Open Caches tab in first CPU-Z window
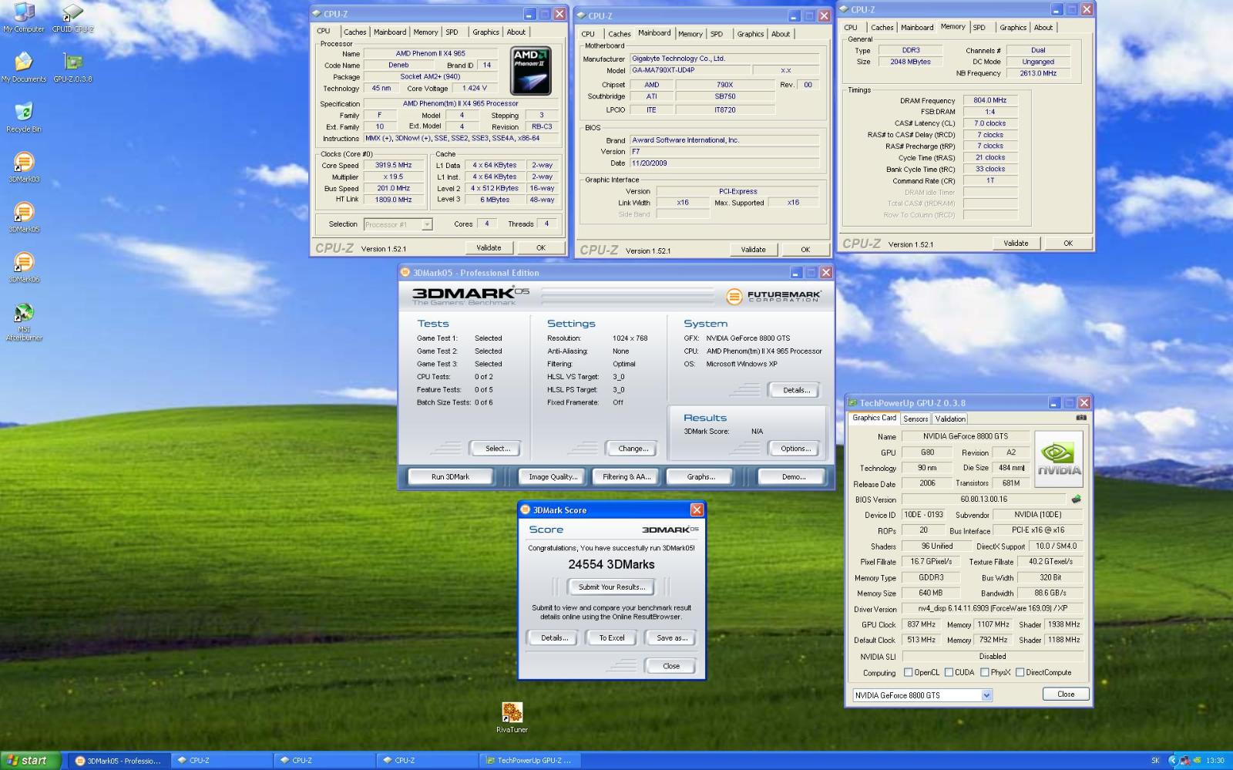This screenshot has width=1233, height=770. pyautogui.click(x=354, y=32)
